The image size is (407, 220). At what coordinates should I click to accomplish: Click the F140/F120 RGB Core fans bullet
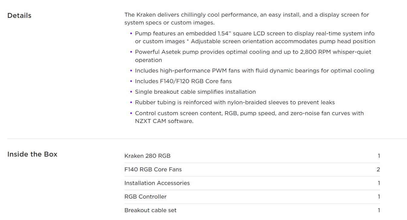point(183,81)
